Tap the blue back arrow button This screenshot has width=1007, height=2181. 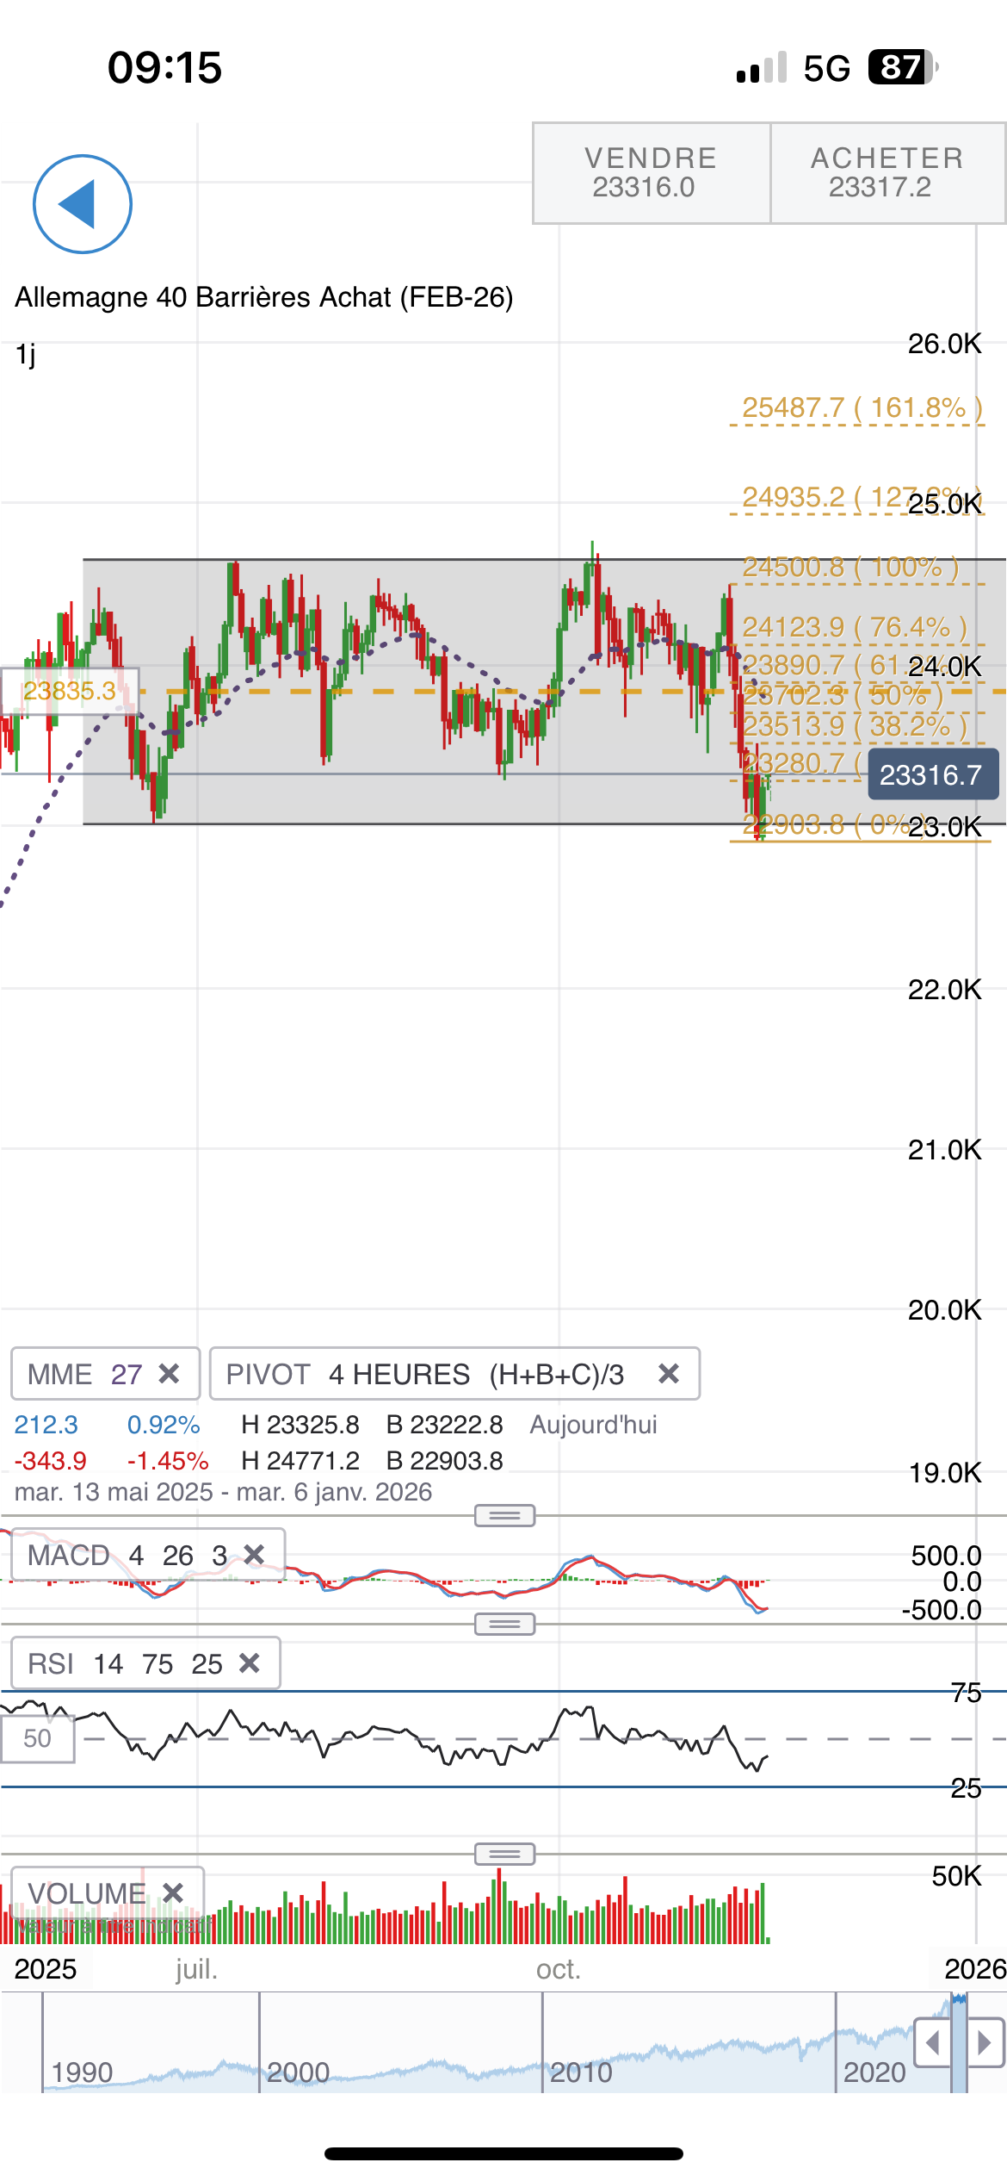point(83,204)
